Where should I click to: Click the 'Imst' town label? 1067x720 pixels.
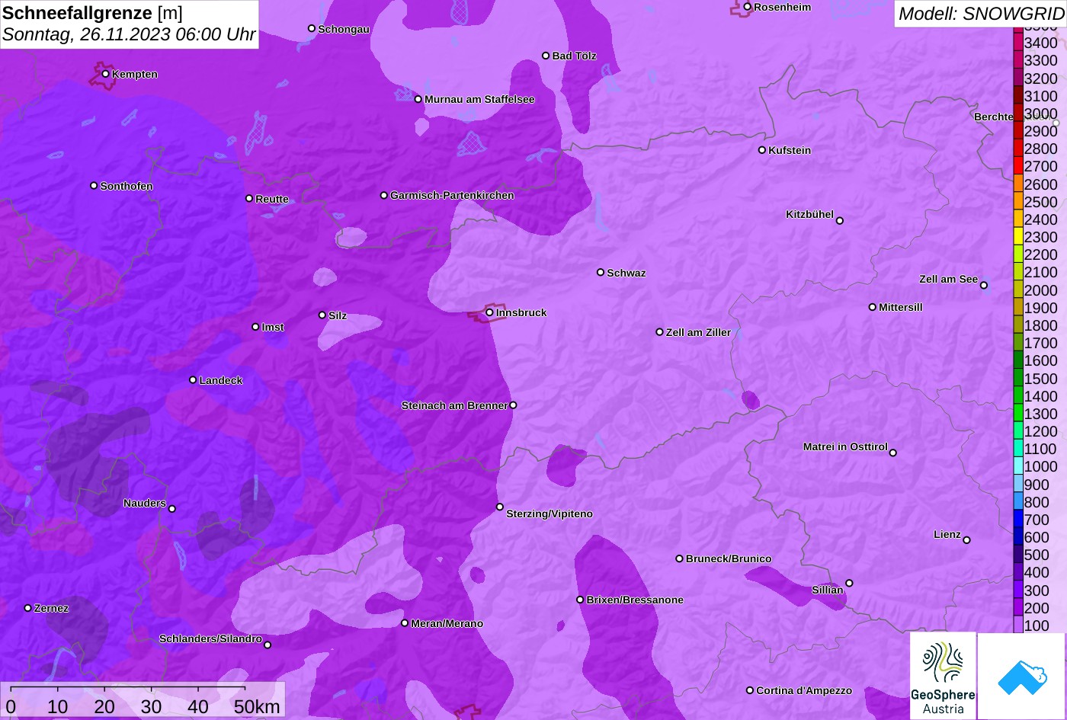[x=273, y=327]
